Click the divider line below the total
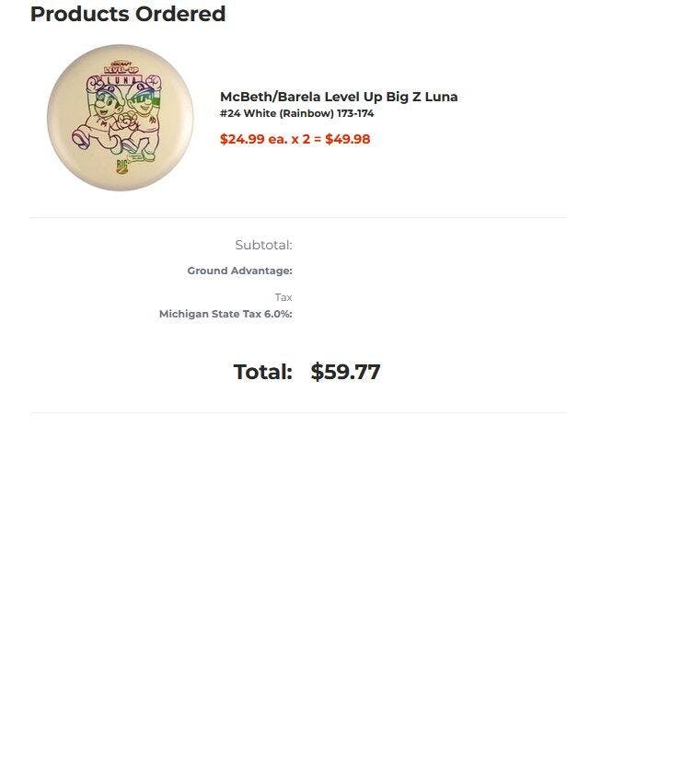This screenshot has width=694, height=761. coord(298,412)
